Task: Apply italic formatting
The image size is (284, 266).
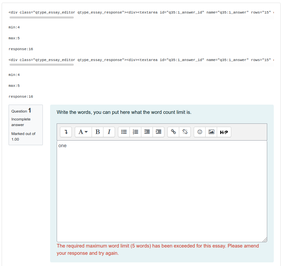Action: click(x=109, y=132)
